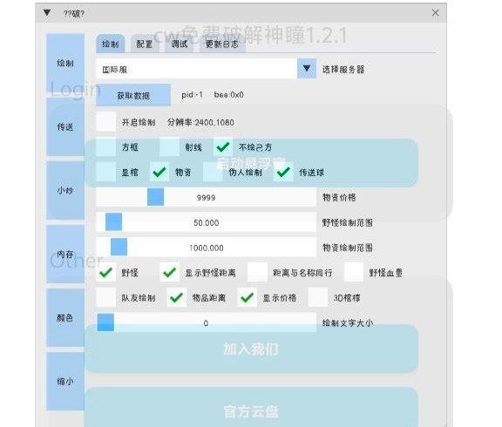502x427 pixels.
Task: Click the 野怪绘制范围 slider handle
Action: tap(113, 222)
